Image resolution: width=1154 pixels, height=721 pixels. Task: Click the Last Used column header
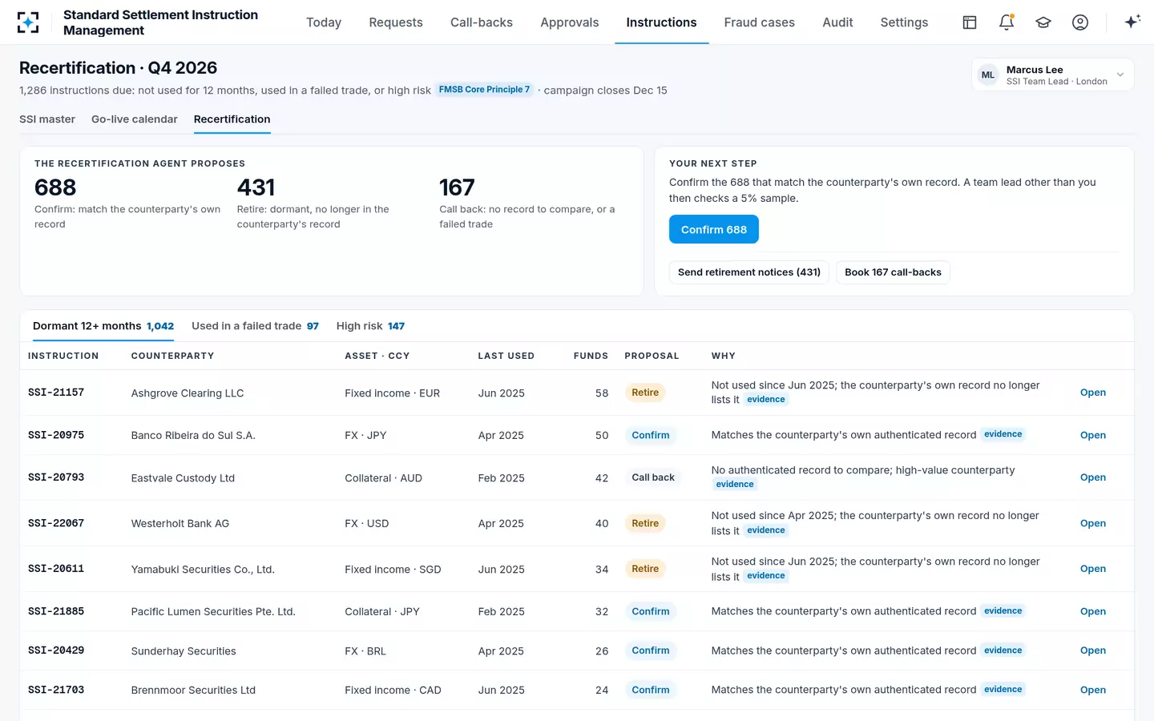click(506, 356)
